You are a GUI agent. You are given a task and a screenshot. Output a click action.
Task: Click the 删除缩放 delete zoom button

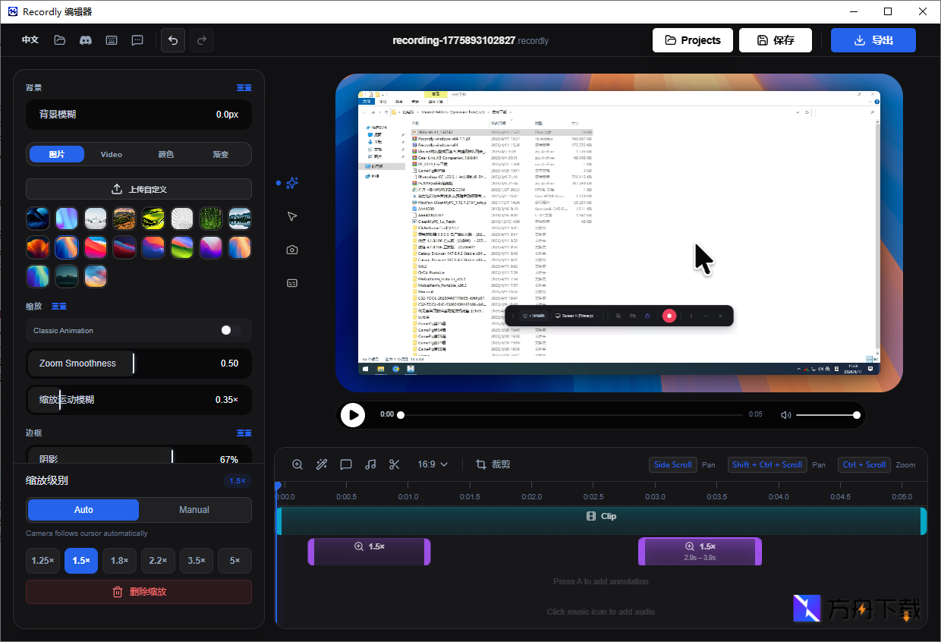(x=139, y=592)
